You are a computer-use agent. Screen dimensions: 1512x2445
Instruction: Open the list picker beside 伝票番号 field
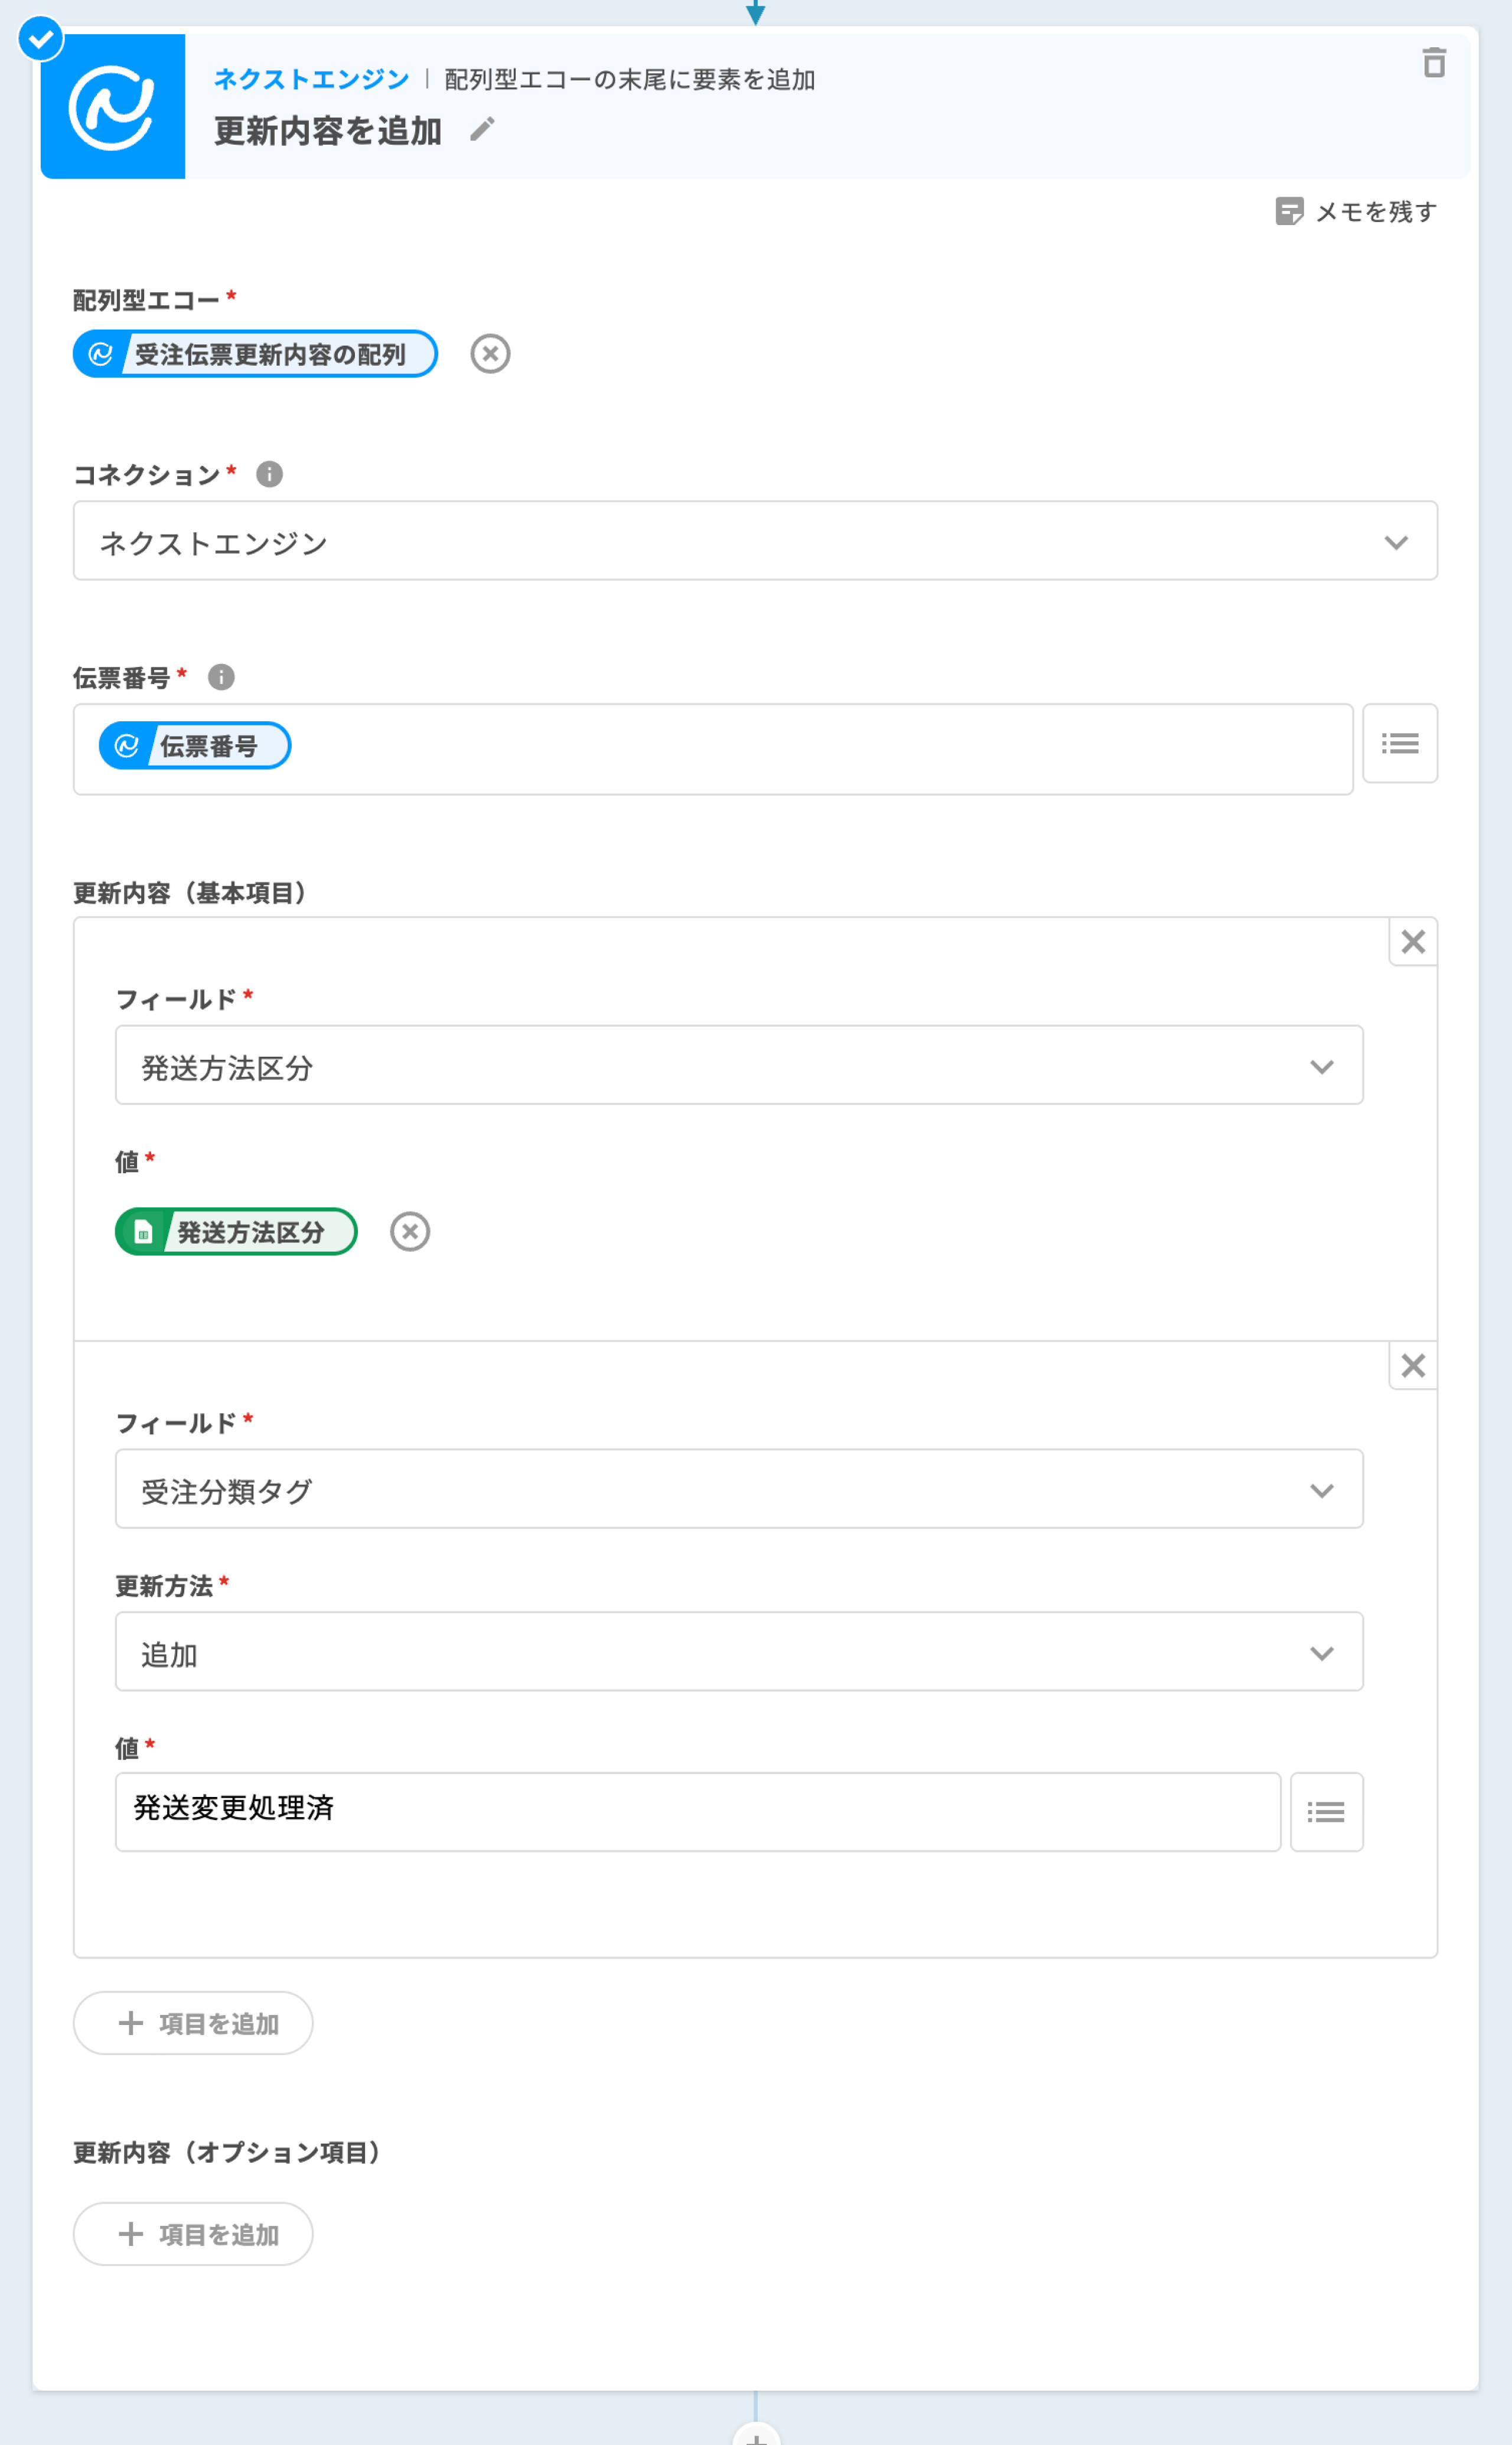(x=1399, y=743)
